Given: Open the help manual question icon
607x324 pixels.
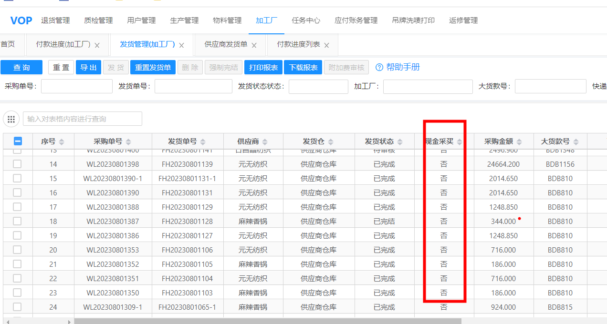Looking at the screenshot, I should coord(379,68).
